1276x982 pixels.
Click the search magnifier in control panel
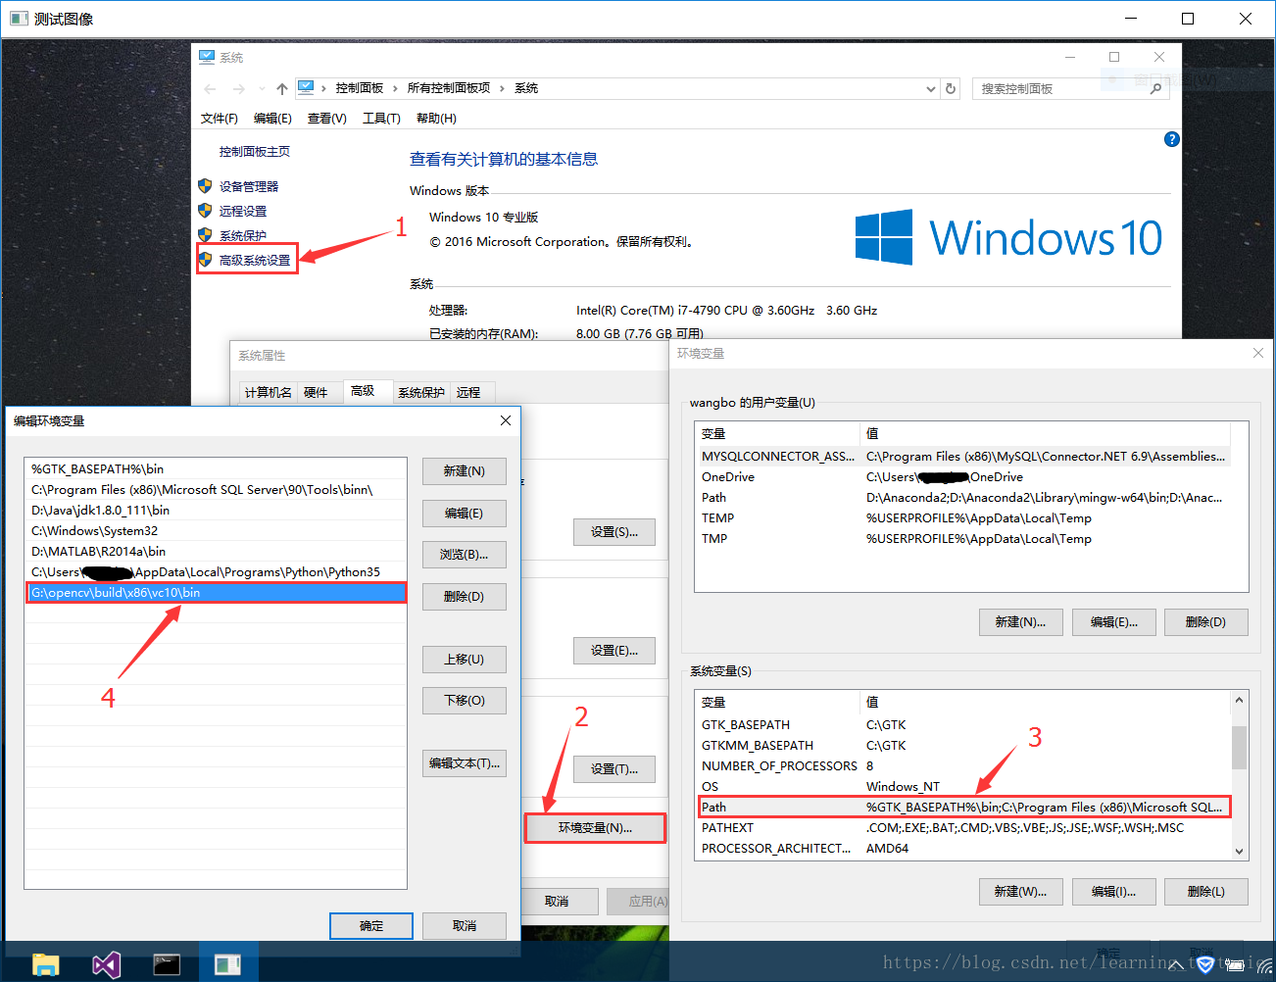(1155, 88)
